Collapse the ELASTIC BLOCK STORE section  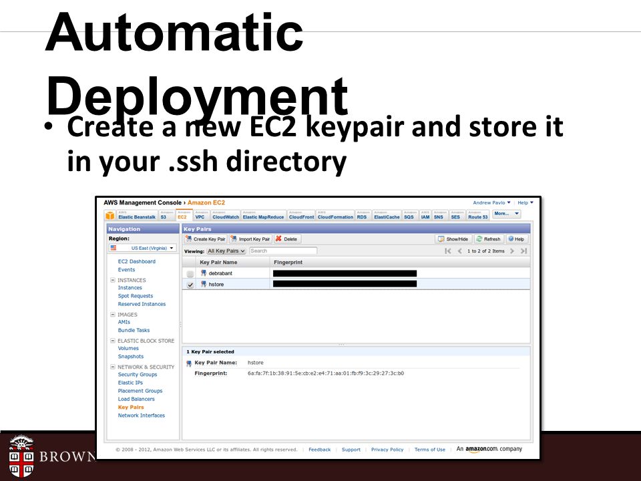[x=113, y=341]
